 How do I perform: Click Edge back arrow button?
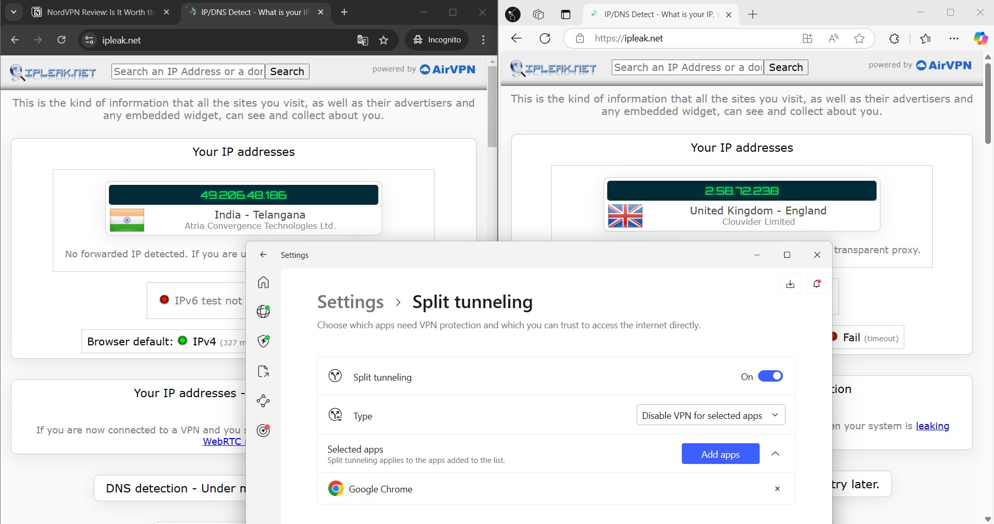[x=516, y=38]
